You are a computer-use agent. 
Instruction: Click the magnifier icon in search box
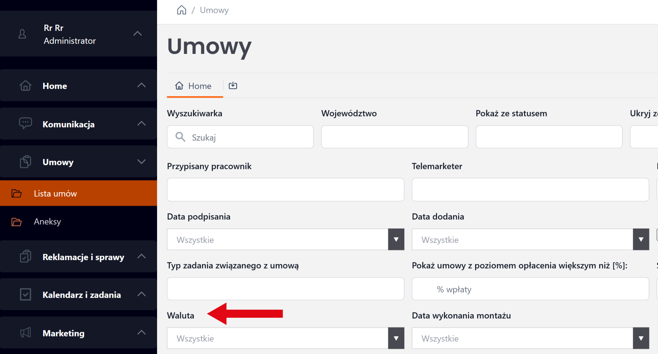coord(180,137)
